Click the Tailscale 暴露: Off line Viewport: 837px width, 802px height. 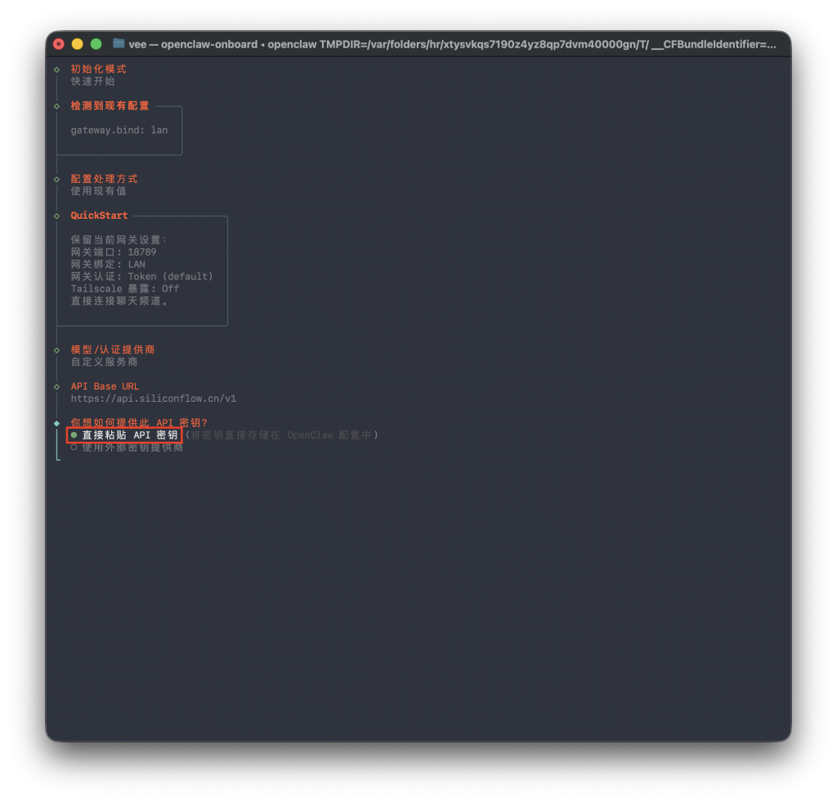[125, 289]
